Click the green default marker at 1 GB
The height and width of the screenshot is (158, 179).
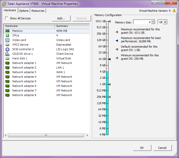(110, 84)
